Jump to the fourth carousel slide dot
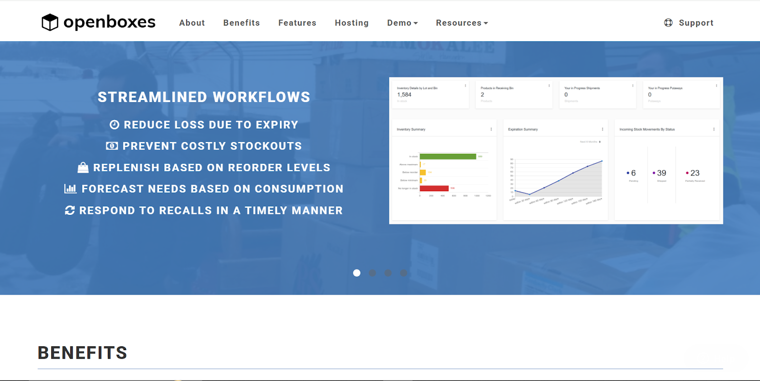The height and width of the screenshot is (381, 760). pyautogui.click(x=403, y=273)
